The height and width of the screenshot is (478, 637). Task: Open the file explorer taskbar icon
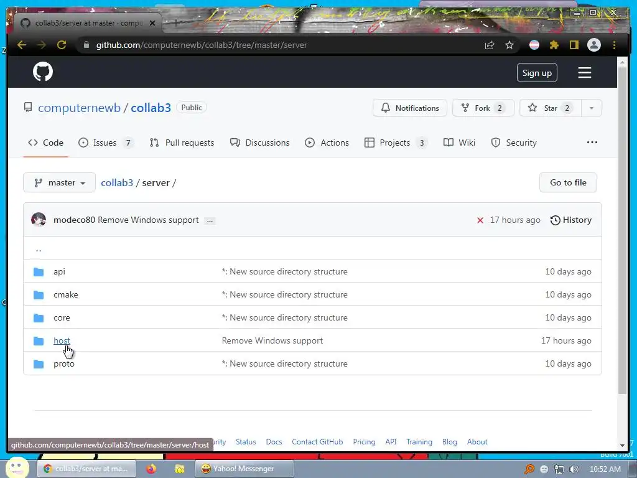tap(179, 469)
